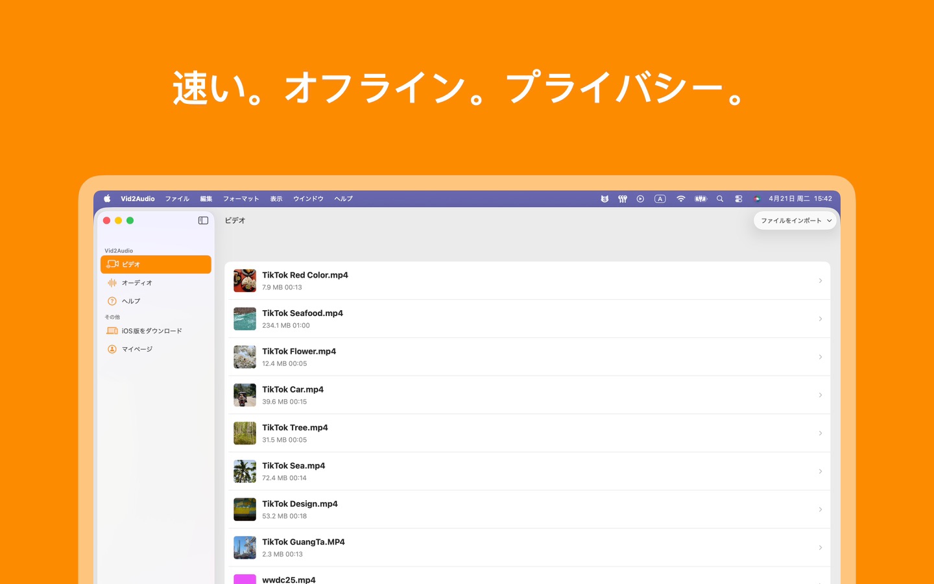This screenshot has height=584, width=934.
Task: Expand TikTok Tree.mp4 row chevron
Action: click(820, 433)
